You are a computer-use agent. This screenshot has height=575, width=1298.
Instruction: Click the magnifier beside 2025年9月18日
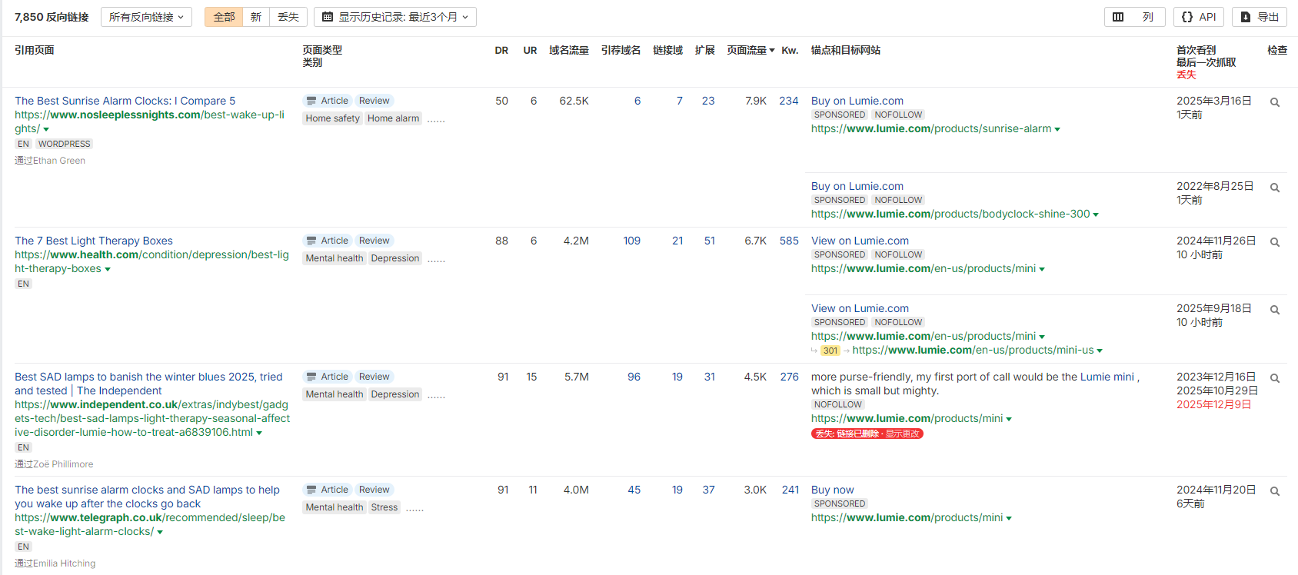(x=1274, y=310)
